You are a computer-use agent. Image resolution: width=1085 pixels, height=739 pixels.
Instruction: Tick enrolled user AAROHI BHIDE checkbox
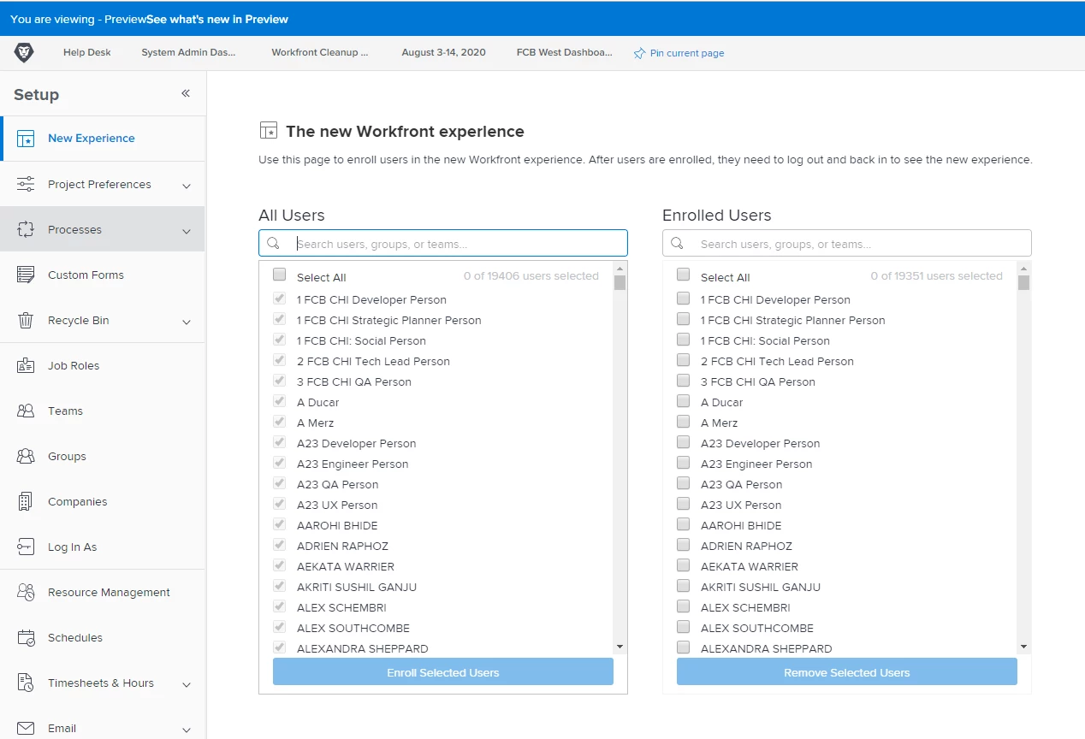pyautogui.click(x=683, y=524)
